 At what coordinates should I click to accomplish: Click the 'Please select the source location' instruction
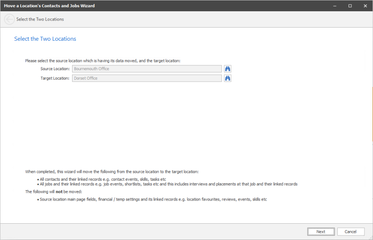pyautogui.click(x=102, y=61)
